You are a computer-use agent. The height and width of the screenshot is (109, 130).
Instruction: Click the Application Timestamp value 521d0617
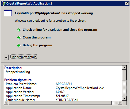[62, 96]
